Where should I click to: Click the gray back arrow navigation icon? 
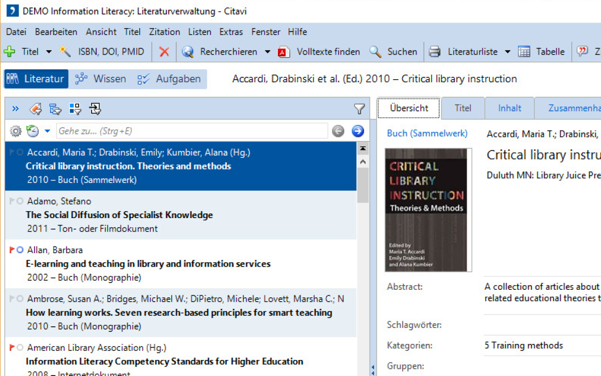338,131
